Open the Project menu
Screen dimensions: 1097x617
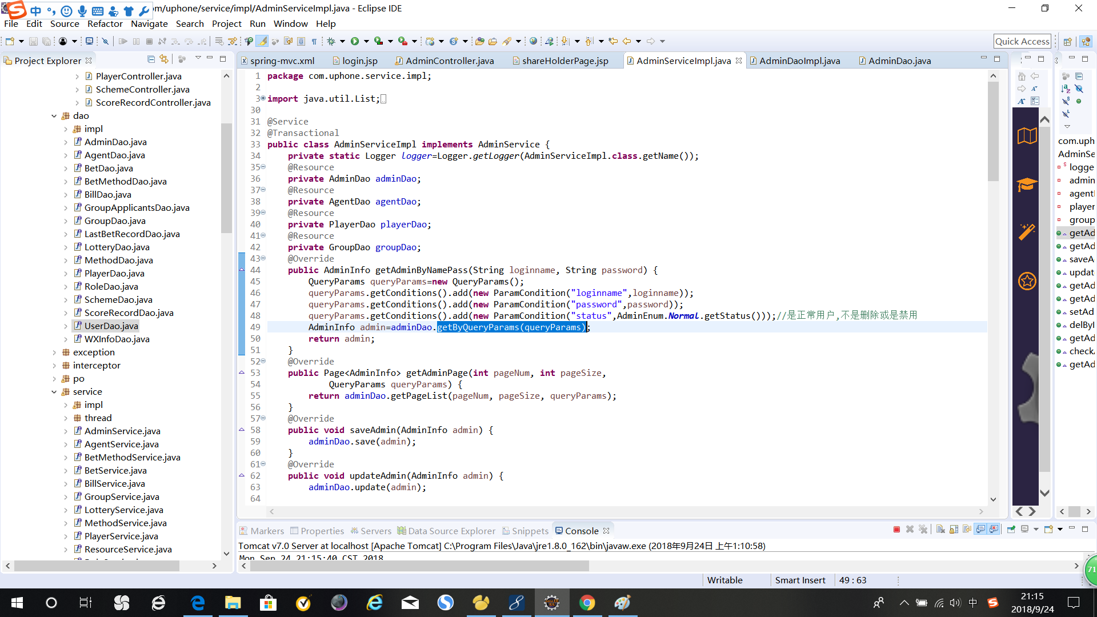[x=226, y=23]
